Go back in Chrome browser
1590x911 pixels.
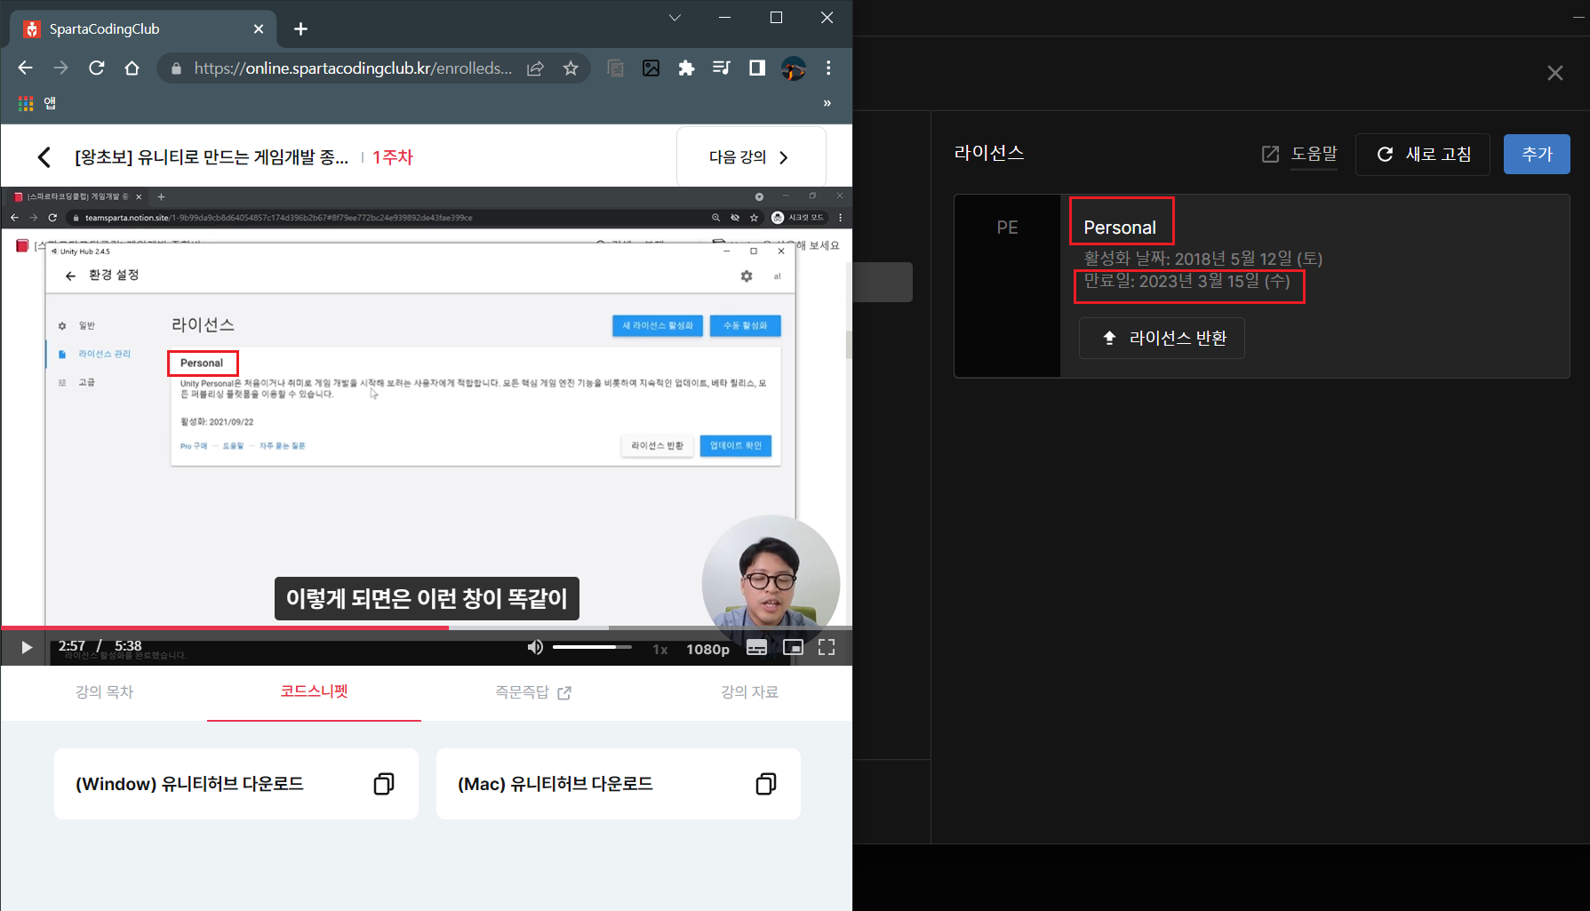coord(25,68)
